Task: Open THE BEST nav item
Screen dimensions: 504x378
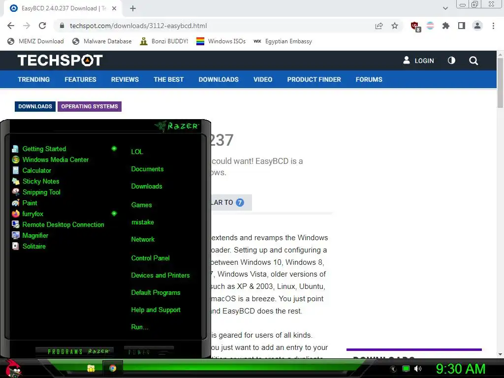Action: click(x=168, y=79)
